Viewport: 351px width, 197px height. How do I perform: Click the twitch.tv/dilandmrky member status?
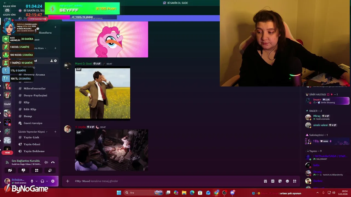[333, 175]
